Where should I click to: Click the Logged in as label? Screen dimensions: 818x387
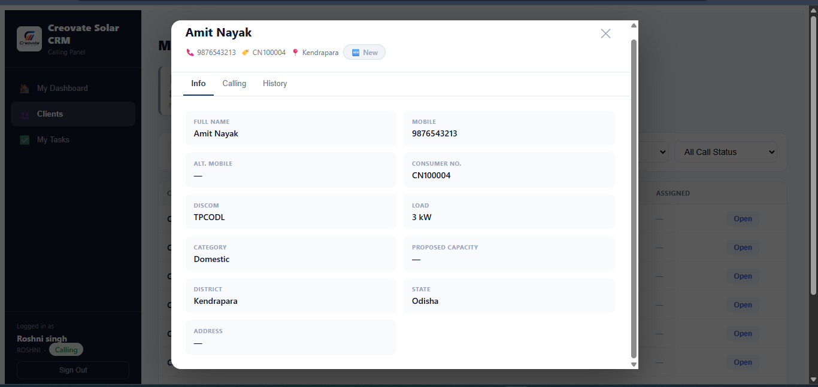[x=35, y=327]
